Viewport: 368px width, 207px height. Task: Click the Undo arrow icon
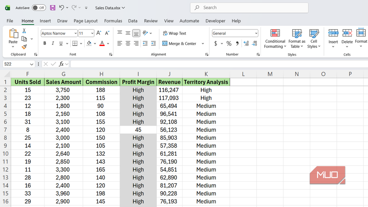[x=61, y=8]
